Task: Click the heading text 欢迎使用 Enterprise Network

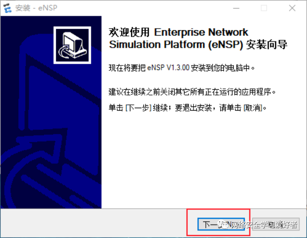Action: click(x=178, y=32)
